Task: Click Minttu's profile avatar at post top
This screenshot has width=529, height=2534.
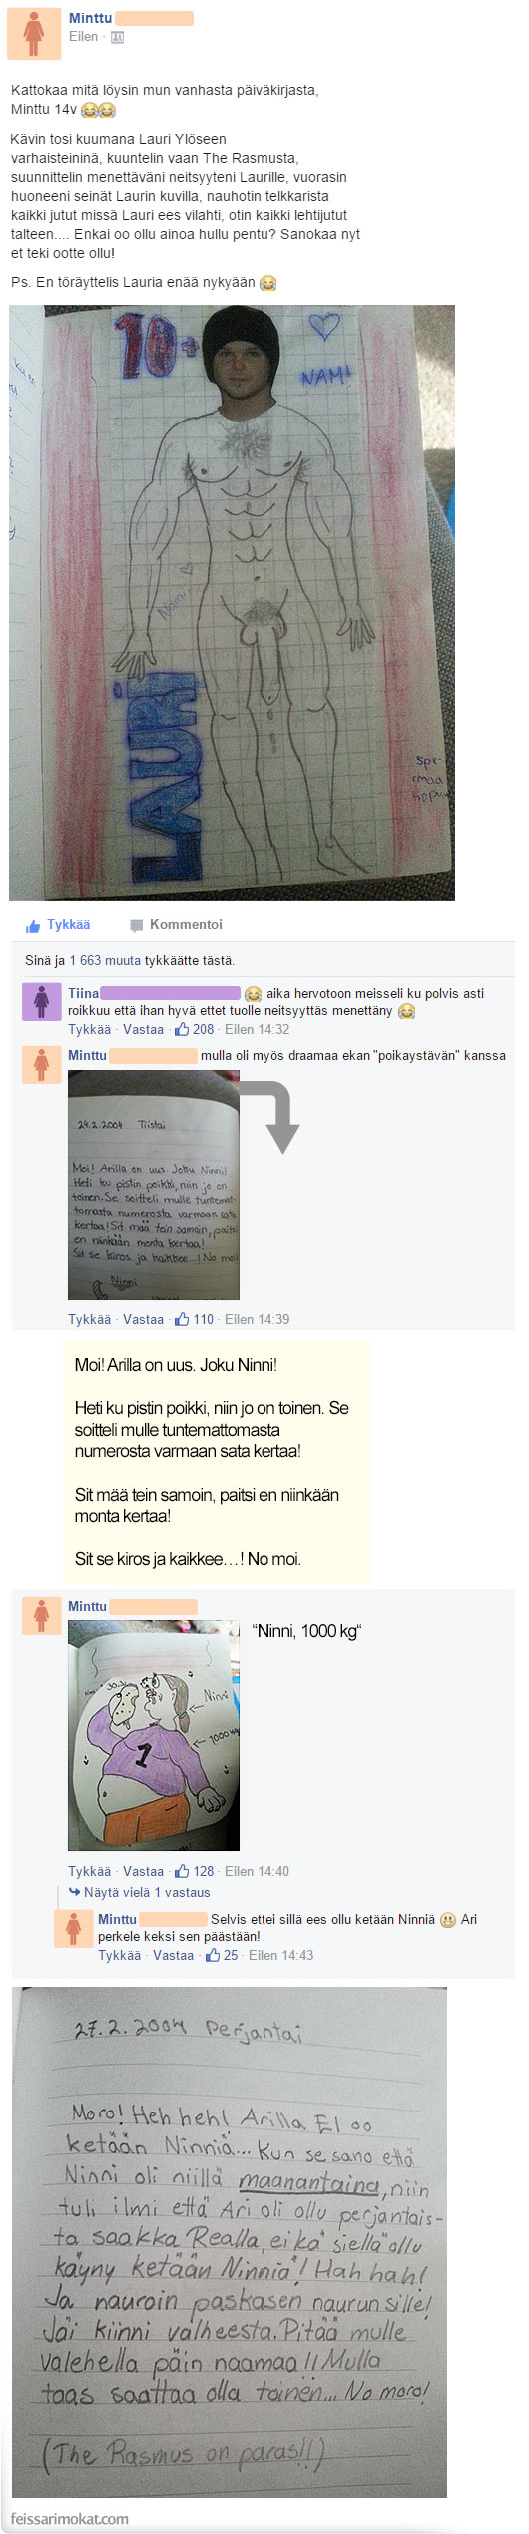Action: 34,33
